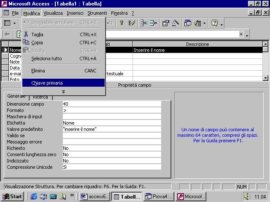Open the Visualizza menu

coord(53,13)
